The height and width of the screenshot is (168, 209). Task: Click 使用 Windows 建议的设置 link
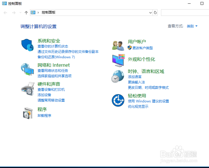(148, 101)
